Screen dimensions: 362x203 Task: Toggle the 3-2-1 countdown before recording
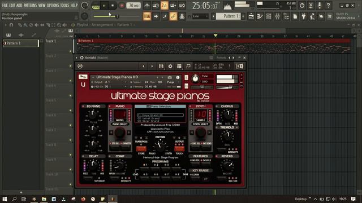click(165, 5)
